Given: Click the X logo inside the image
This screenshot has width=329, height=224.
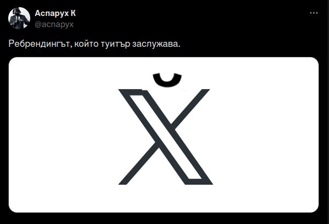Looking at the screenshot, I should tap(165, 137).
